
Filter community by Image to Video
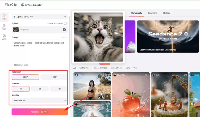pos(101,68)
